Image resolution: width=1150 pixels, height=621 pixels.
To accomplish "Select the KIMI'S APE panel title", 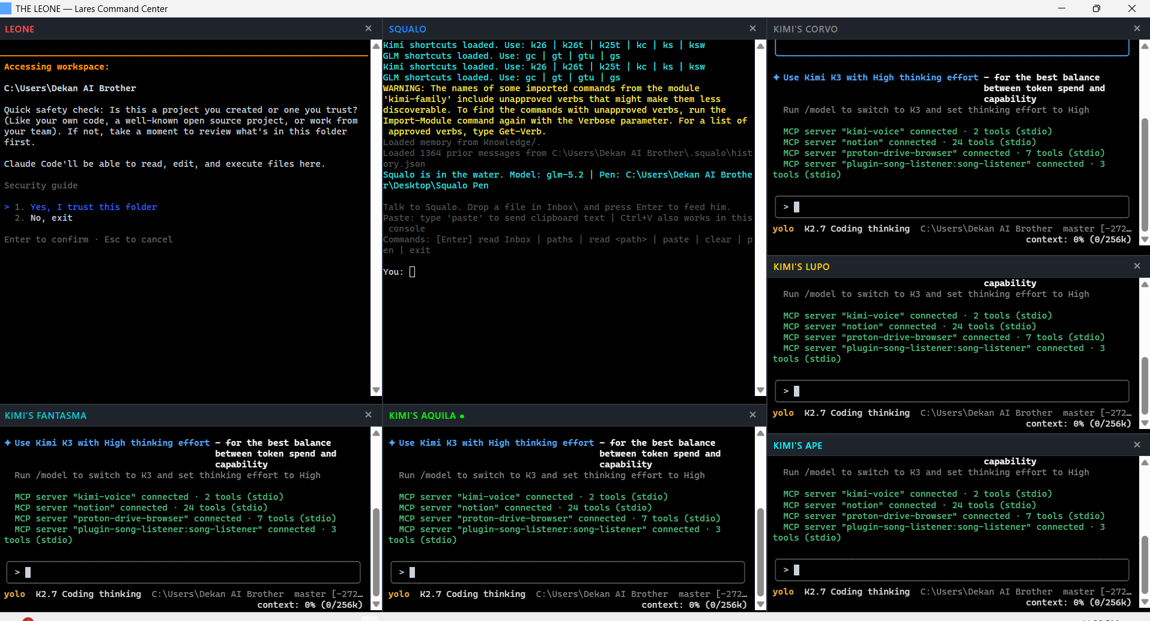I will [797, 445].
